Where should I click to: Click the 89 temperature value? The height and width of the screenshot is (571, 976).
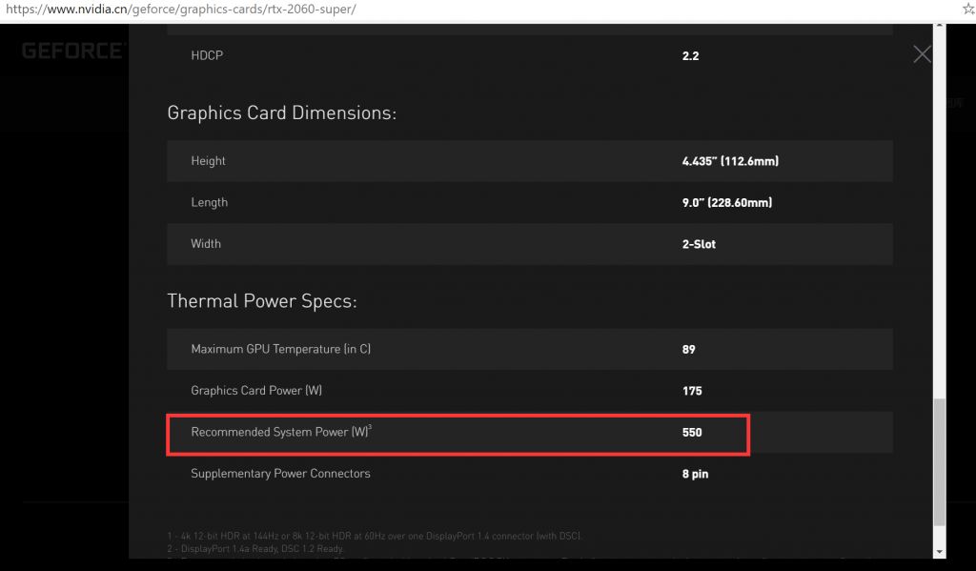click(x=689, y=349)
